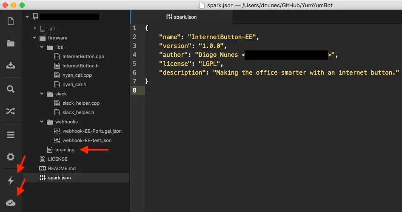
Task: Click line number 1 in the gutter
Action: pyautogui.click(x=134, y=28)
